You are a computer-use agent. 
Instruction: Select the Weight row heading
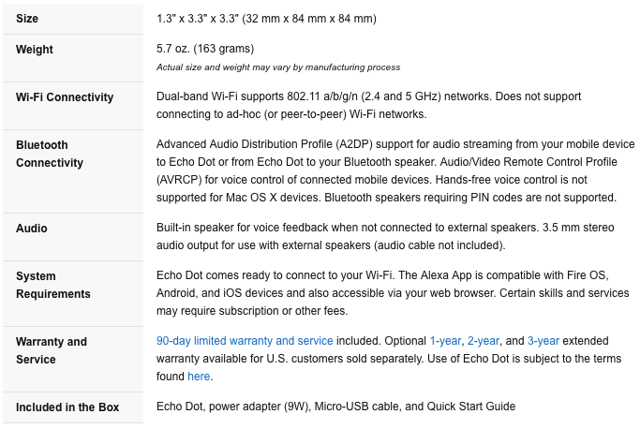35,50
